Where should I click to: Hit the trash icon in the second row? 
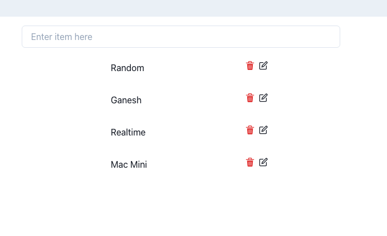(250, 98)
